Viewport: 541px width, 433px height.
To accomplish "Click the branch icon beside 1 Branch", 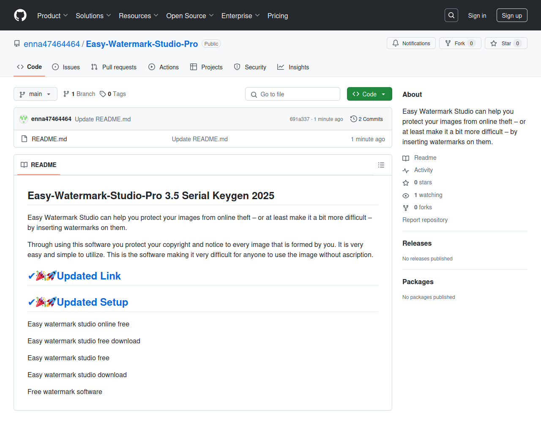I will (x=66, y=94).
